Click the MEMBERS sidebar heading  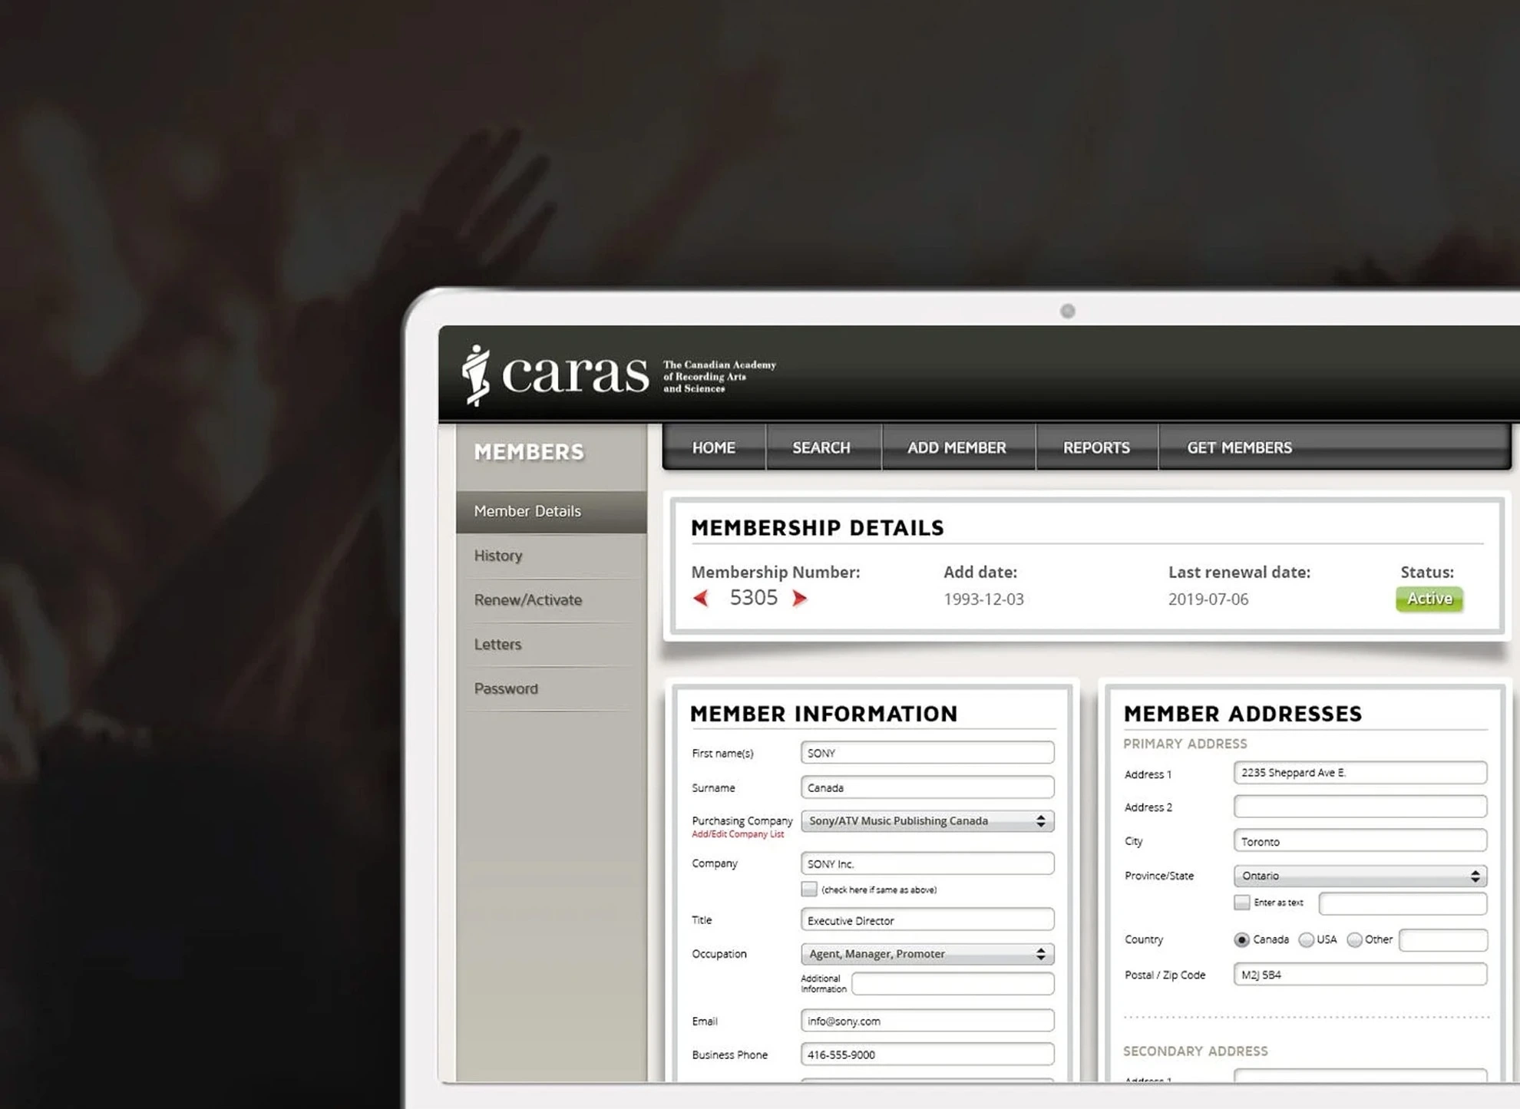coord(529,452)
